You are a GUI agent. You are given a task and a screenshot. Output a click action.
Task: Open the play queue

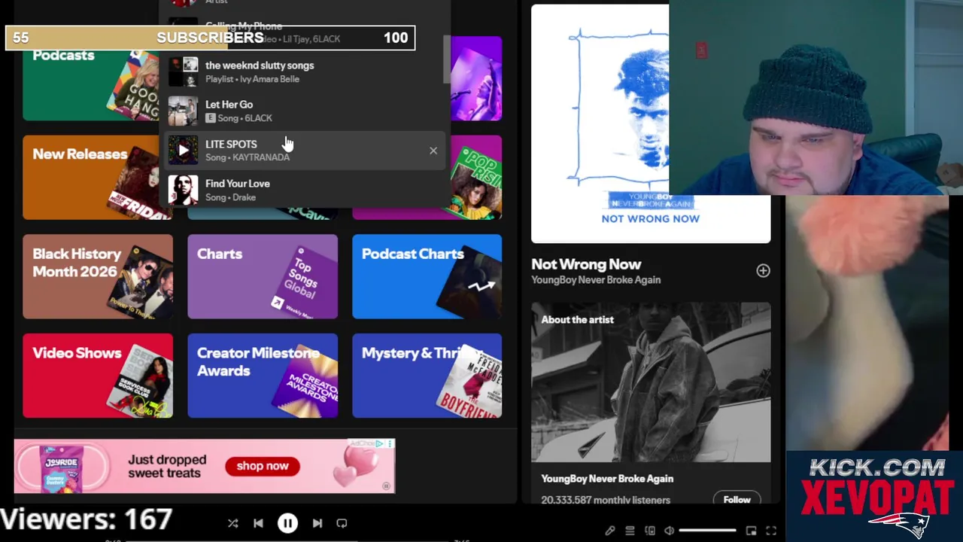pyautogui.click(x=630, y=531)
